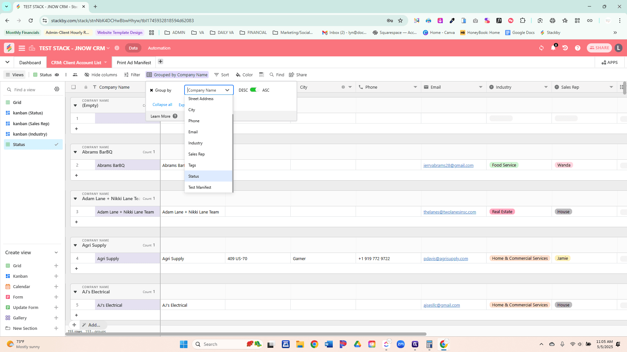Viewport: 627px width, 352px height.
Task: Open the Company Name group-by dropdown
Action: [x=209, y=90]
